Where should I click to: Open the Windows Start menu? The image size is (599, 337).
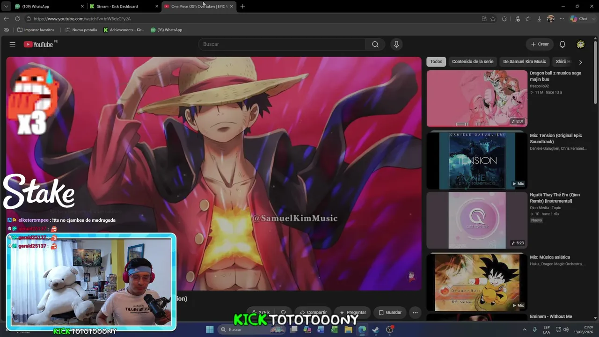(210, 330)
